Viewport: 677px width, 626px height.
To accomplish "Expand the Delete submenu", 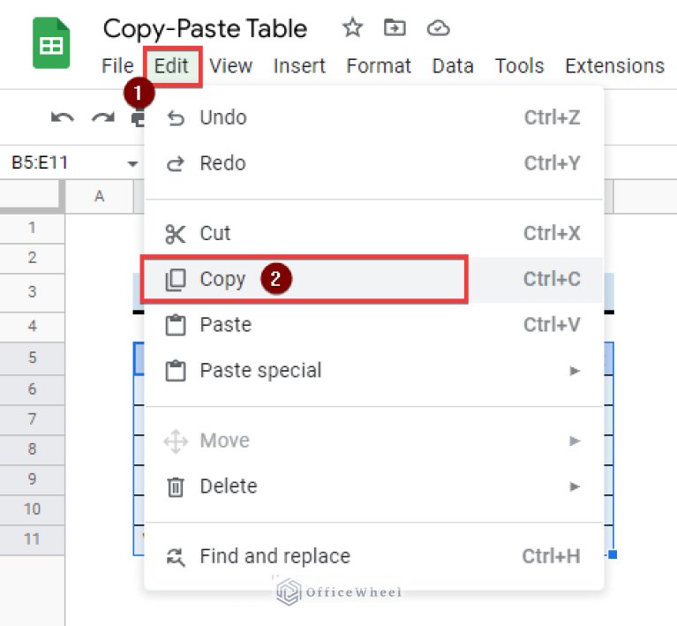I will pos(374,486).
